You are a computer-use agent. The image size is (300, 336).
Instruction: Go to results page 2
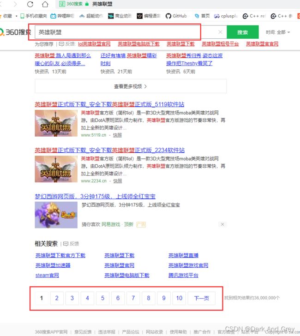[x=57, y=298]
